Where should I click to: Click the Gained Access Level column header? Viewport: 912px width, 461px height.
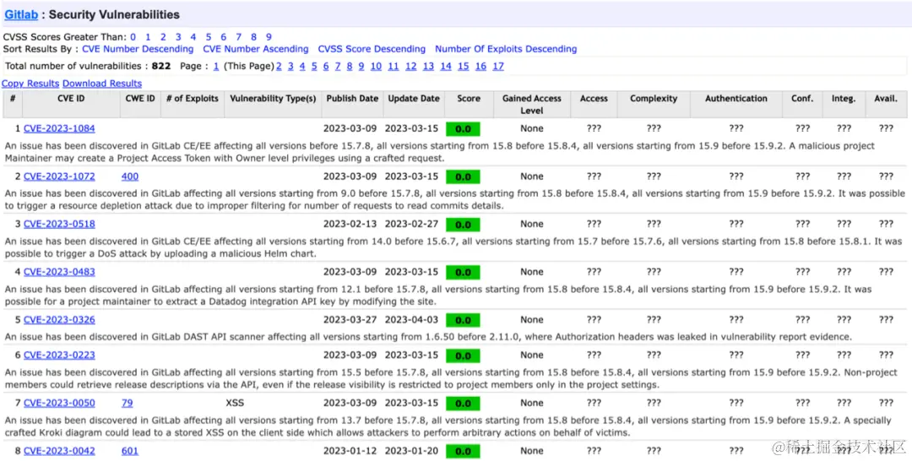532,104
